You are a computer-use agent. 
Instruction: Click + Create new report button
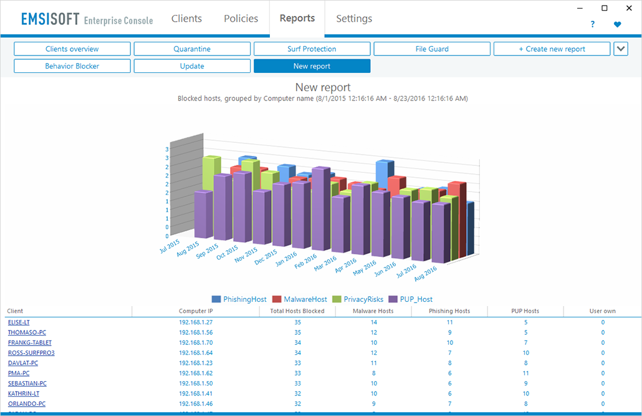[x=552, y=49]
